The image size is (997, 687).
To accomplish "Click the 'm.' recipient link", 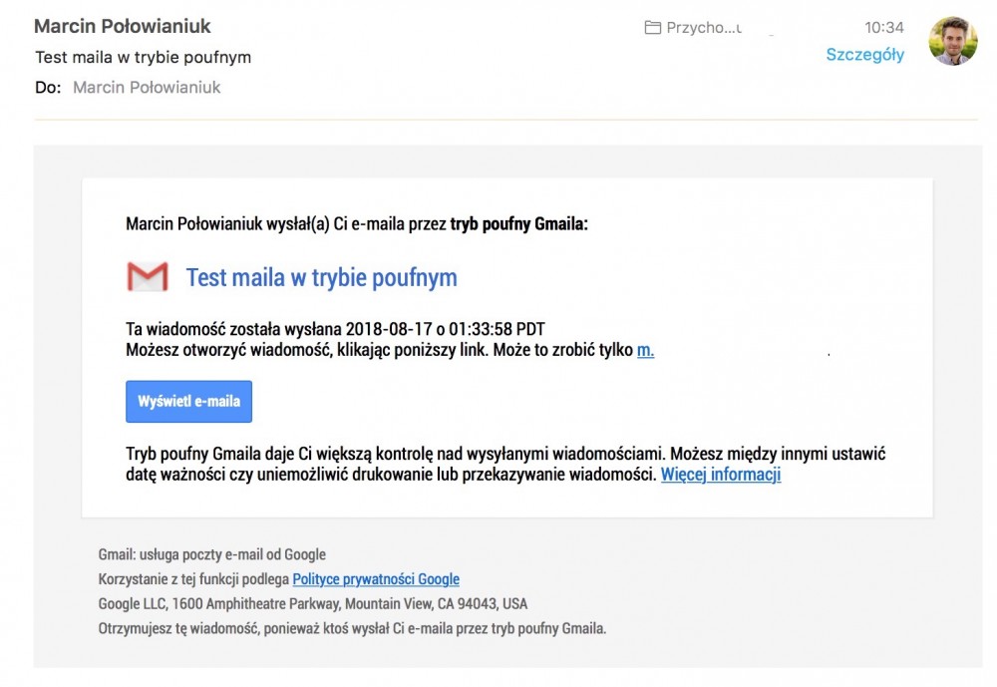I will click(x=645, y=350).
